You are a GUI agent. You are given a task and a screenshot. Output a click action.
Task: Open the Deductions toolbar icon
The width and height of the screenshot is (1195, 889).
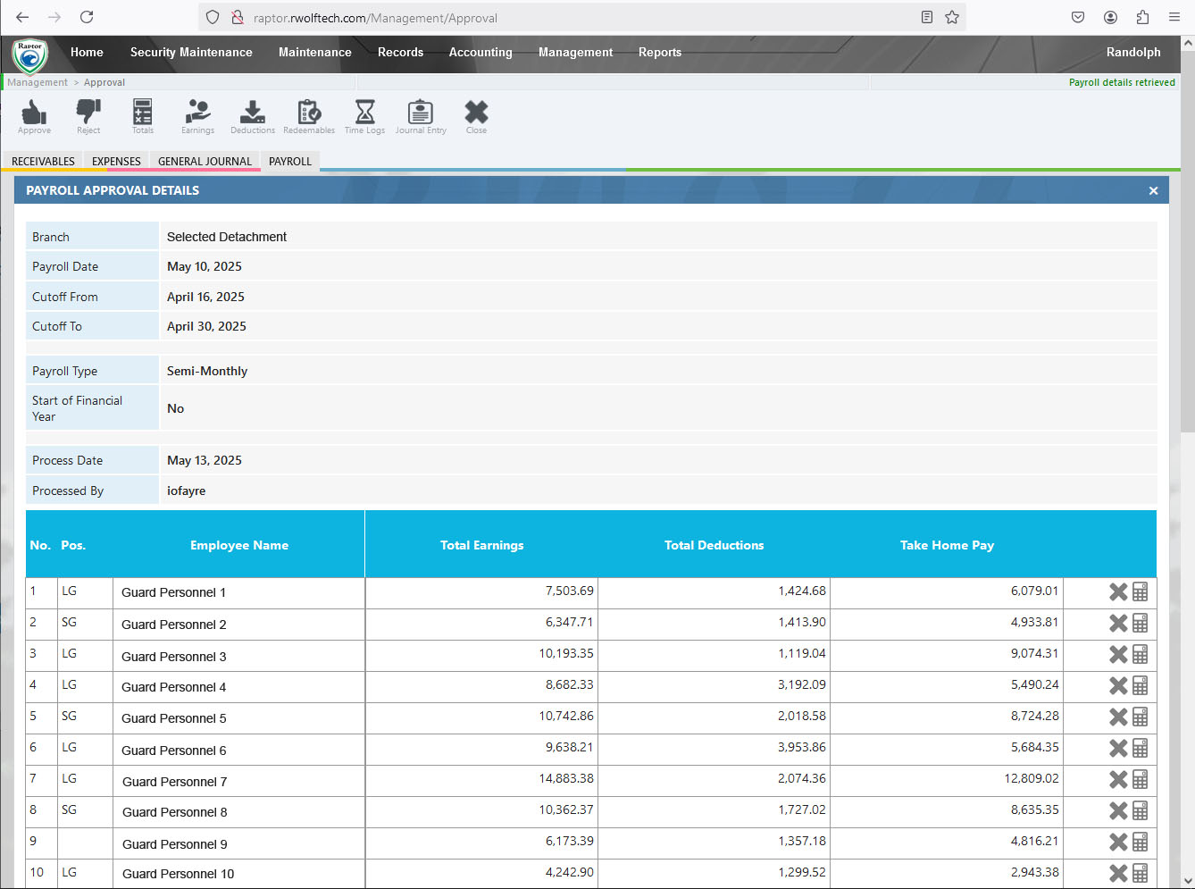pyautogui.click(x=253, y=113)
